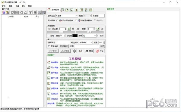Click the 角度 angle spinner arrows
The width and height of the screenshot is (181, 112).
(91, 16)
